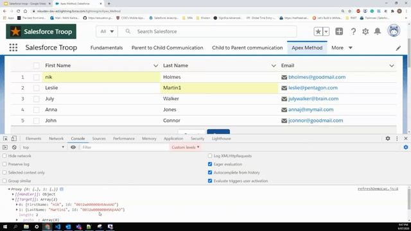411x231 pixels.
Task: Clear the console with the clear icon
Action: (x=14, y=147)
